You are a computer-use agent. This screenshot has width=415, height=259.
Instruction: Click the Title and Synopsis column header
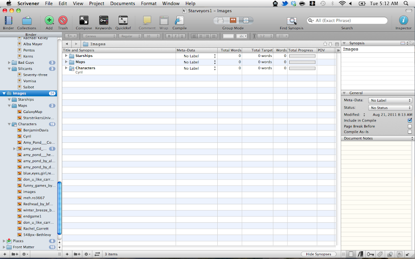click(119, 50)
